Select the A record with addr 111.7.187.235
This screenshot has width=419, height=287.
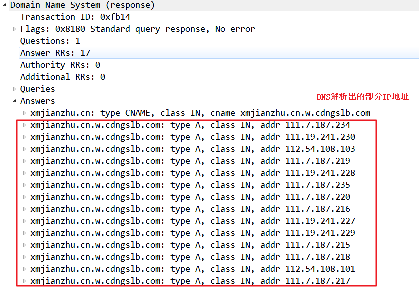pos(190,185)
